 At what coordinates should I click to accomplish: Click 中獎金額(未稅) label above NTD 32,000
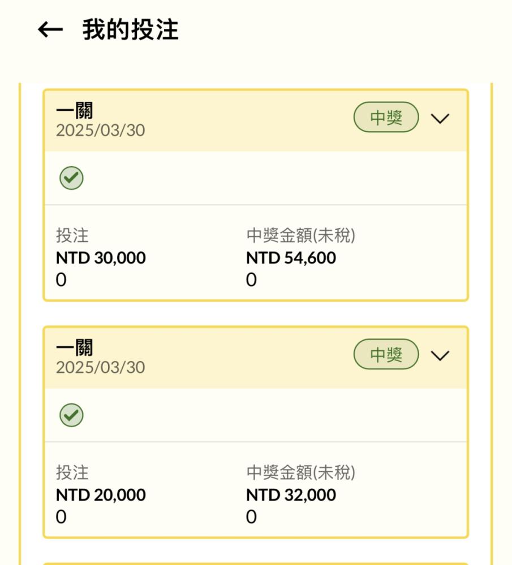pyautogui.click(x=301, y=473)
